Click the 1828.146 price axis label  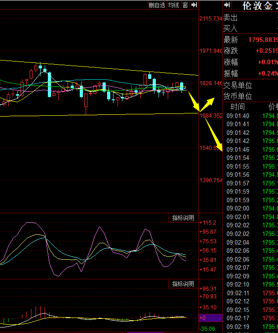pyautogui.click(x=211, y=83)
